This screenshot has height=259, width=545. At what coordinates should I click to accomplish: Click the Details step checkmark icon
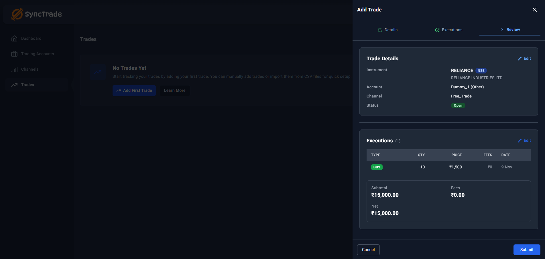tap(380, 30)
